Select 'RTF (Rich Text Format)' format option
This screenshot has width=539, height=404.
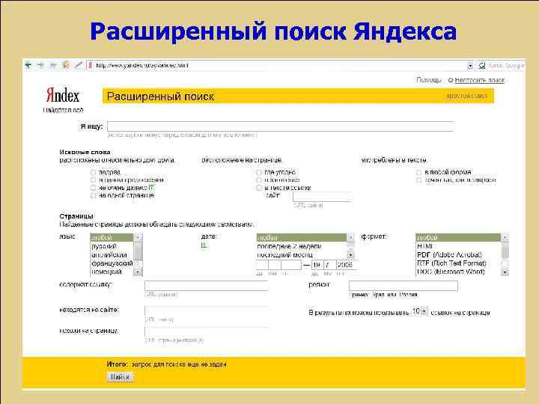click(x=458, y=263)
